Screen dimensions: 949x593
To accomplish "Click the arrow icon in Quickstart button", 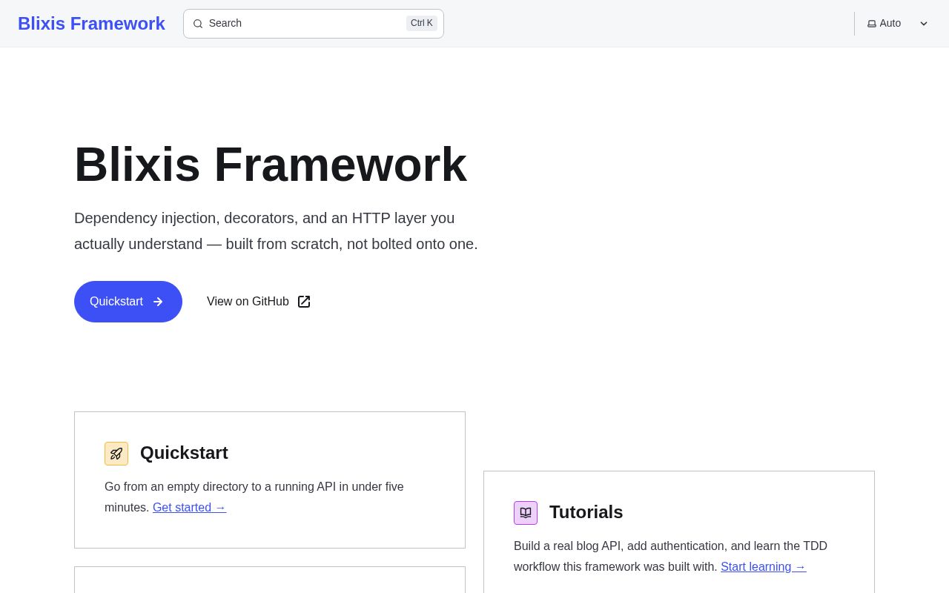I will coord(158,302).
